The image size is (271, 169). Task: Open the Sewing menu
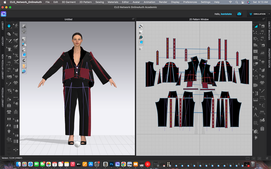point(99,2)
